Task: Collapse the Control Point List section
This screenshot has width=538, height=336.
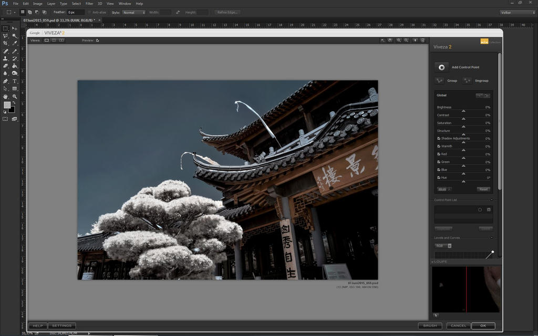Action: [491, 200]
